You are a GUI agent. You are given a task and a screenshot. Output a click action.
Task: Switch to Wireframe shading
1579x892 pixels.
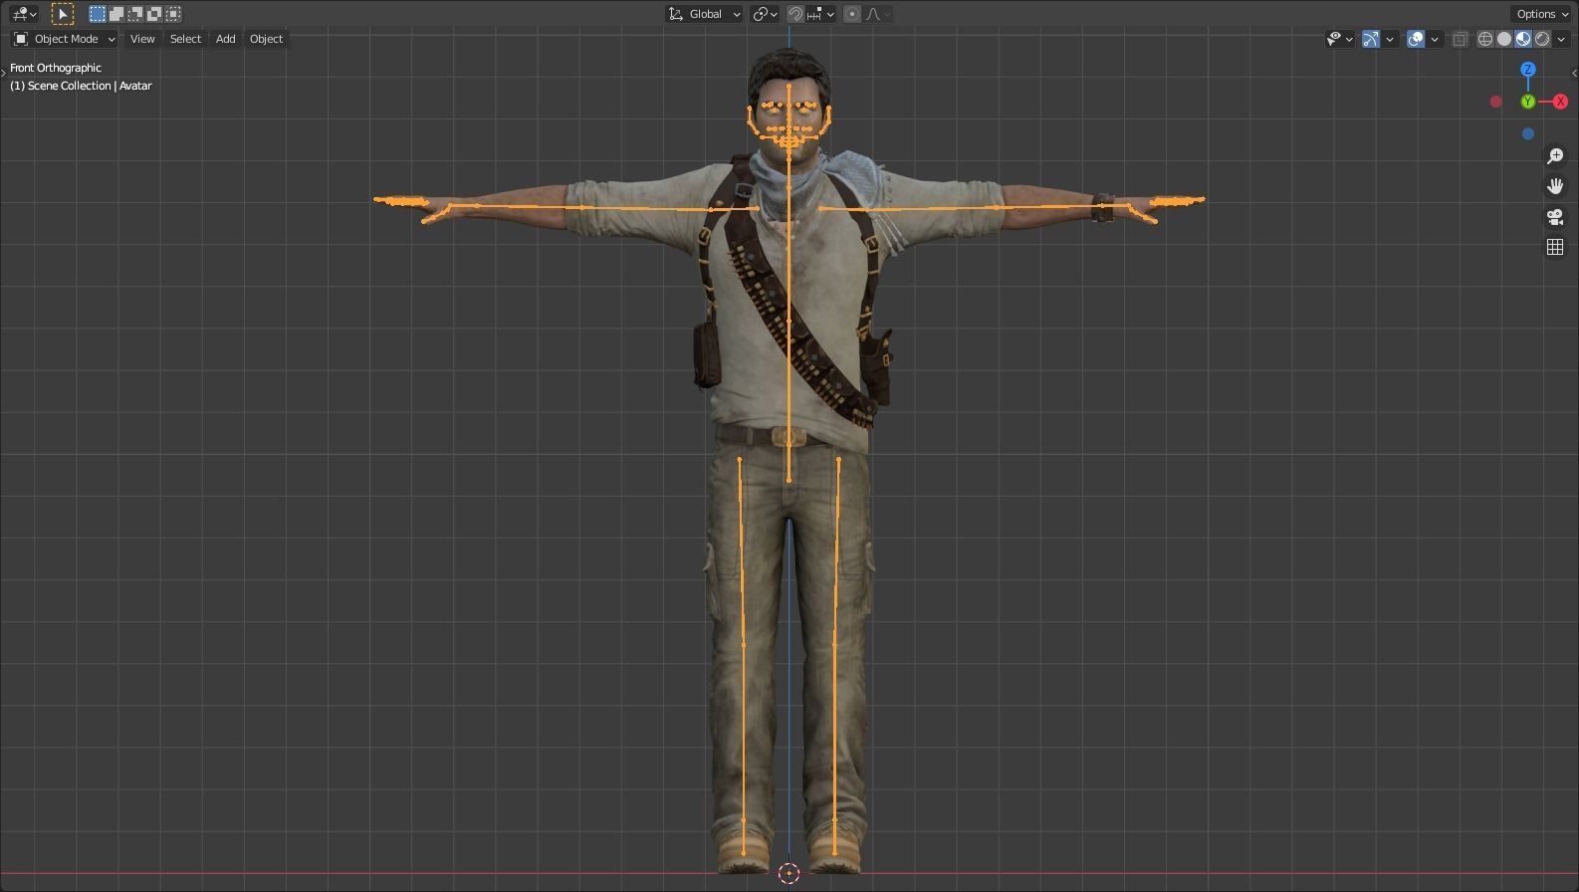coord(1485,39)
